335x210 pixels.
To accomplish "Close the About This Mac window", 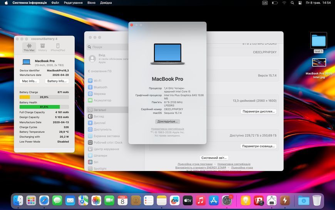I will tap(132, 25).
